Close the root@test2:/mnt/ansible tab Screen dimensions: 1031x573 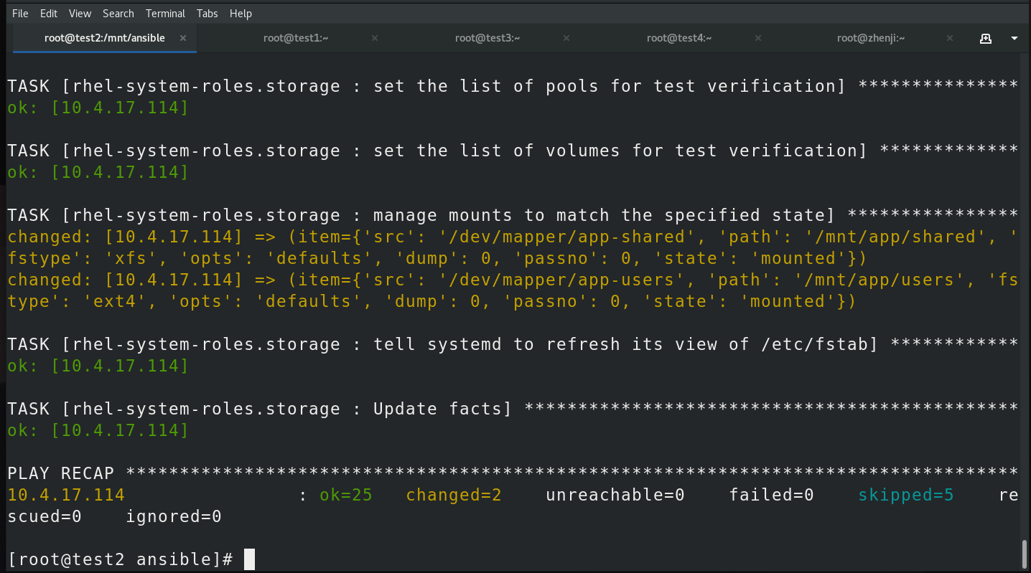(183, 38)
